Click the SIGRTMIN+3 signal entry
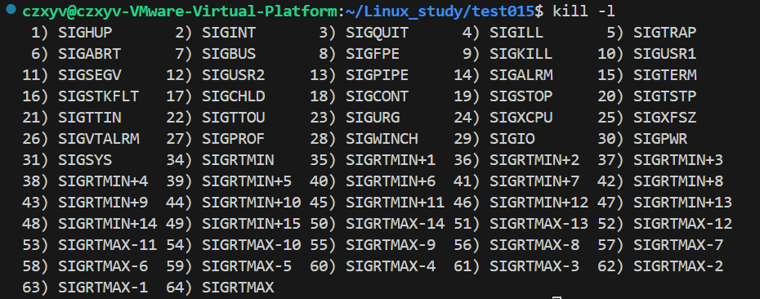This screenshot has height=299, width=760. (x=678, y=160)
